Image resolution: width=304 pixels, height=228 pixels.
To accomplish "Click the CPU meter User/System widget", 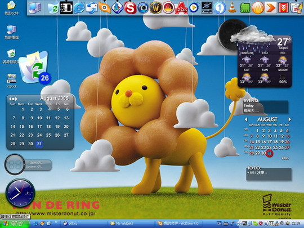I will tap(28, 165).
